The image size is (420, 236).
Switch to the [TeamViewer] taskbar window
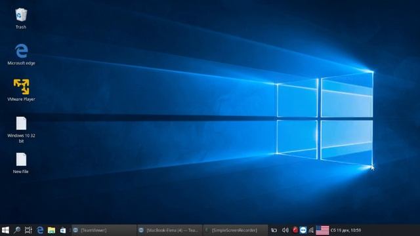coord(104,230)
